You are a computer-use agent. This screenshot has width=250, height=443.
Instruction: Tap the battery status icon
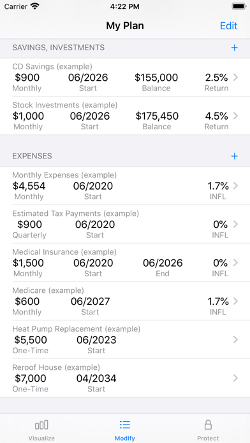[239, 6]
